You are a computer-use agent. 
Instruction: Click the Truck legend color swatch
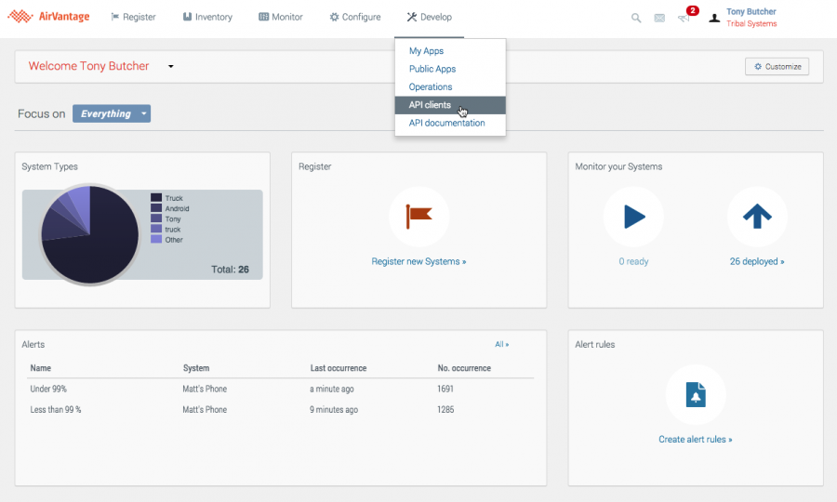coord(156,198)
